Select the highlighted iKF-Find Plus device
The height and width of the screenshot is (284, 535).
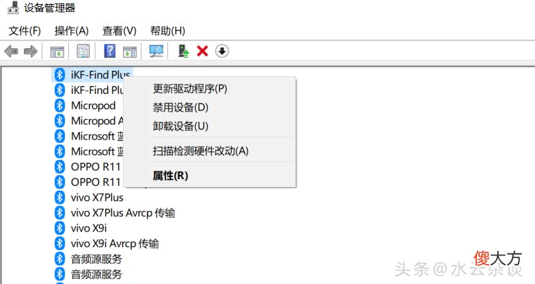(x=92, y=75)
